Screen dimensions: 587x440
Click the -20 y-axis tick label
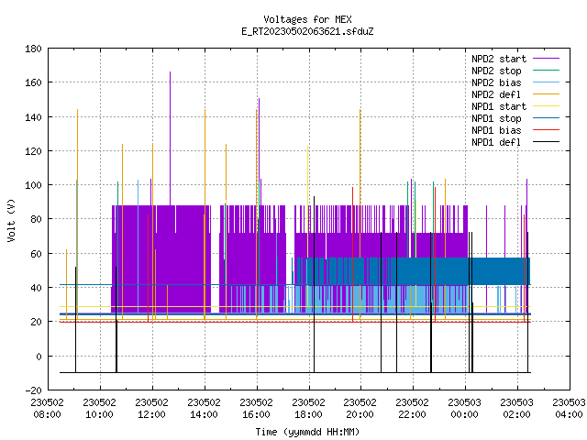click(33, 390)
